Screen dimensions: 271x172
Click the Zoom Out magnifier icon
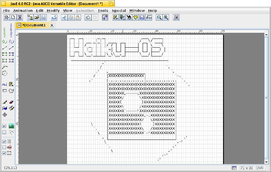(159, 17)
